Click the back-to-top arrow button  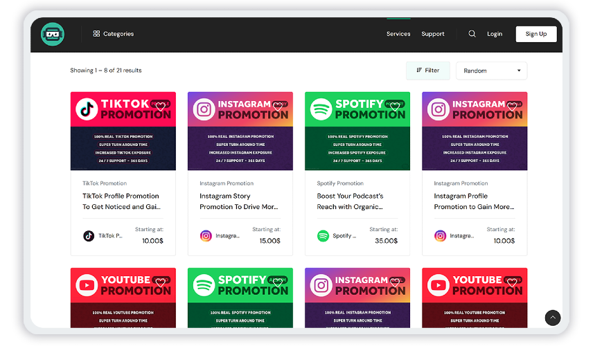pyautogui.click(x=553, y=318)
